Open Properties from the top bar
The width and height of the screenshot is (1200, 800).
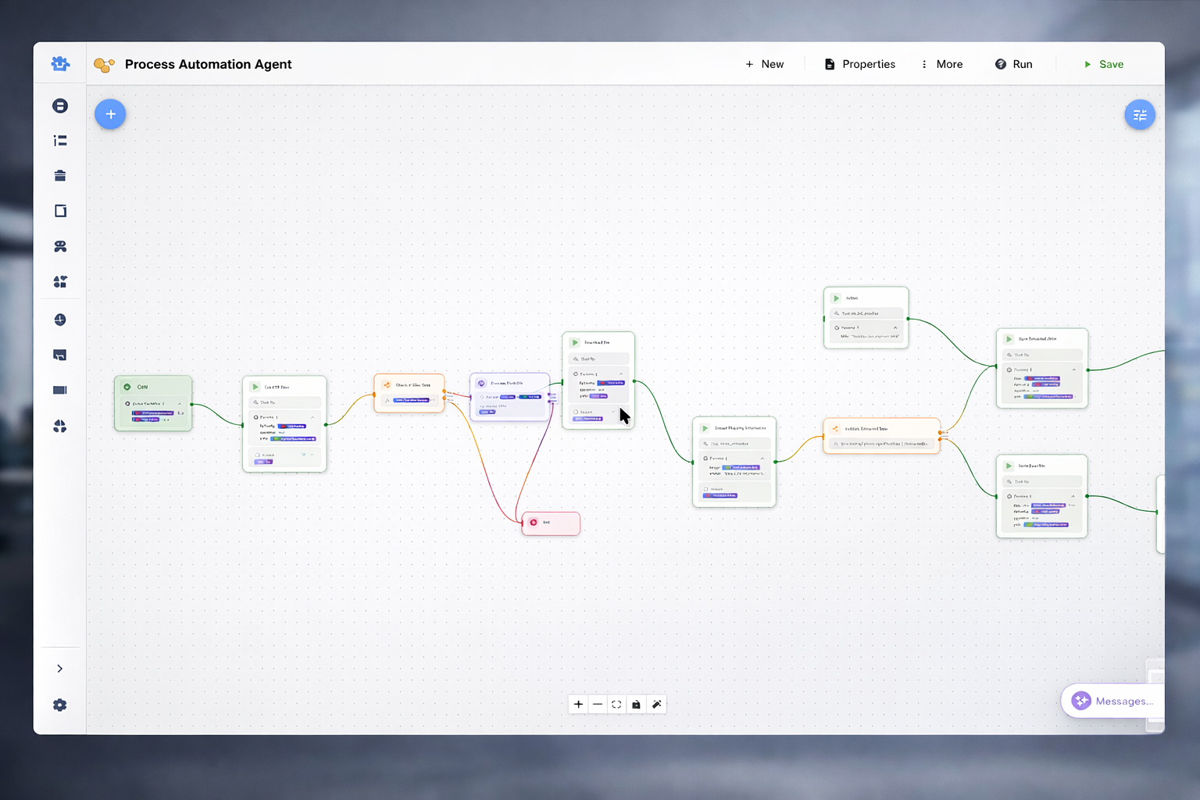point(860,64)
